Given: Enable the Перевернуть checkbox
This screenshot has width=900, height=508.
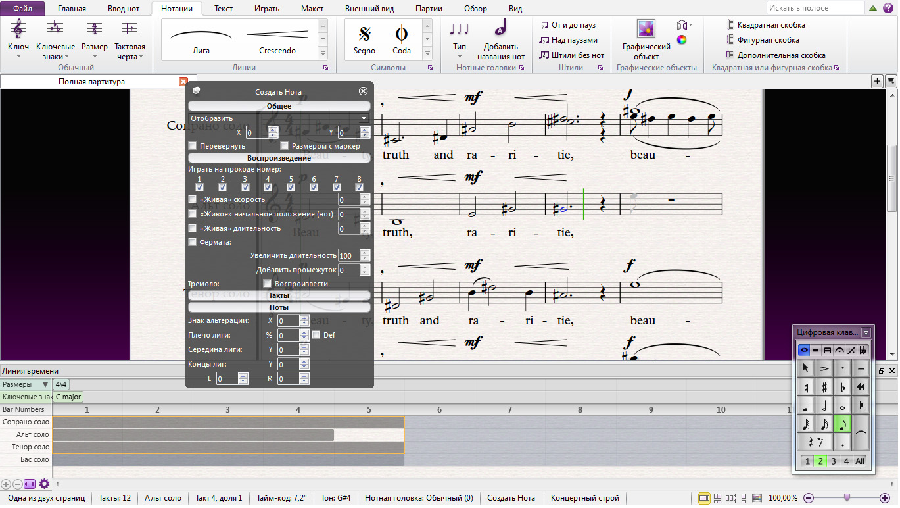Looking at the screenshot, I should pos(193,146).
